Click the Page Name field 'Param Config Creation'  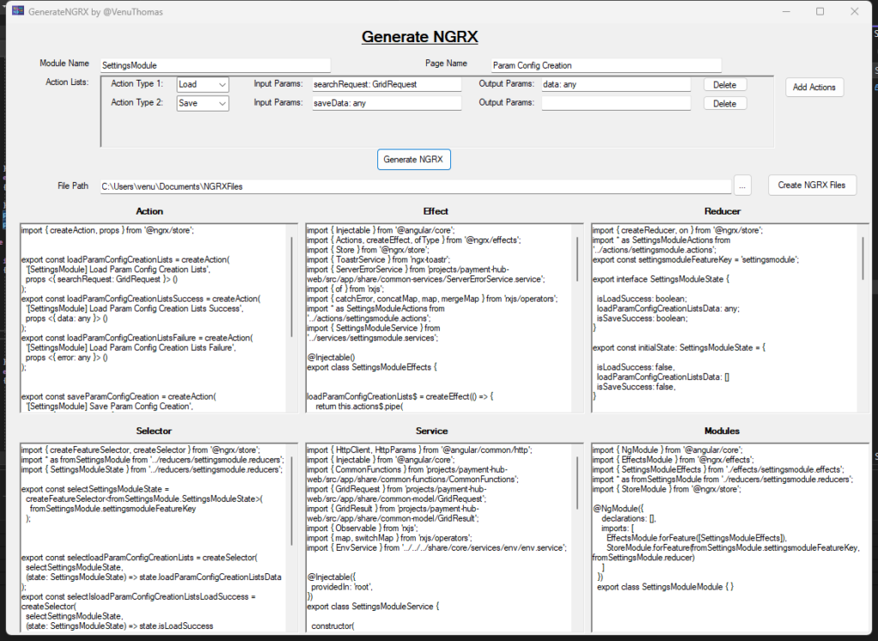[x=605, y=64]
